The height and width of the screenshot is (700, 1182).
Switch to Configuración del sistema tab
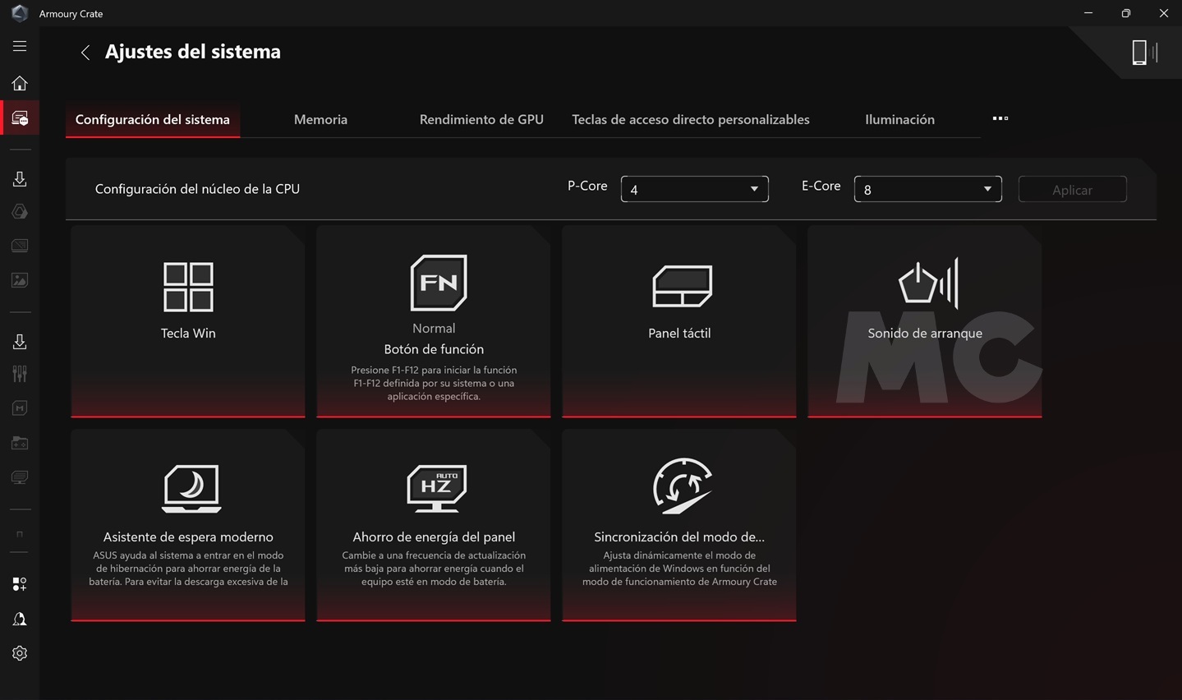tap(153, 119)
